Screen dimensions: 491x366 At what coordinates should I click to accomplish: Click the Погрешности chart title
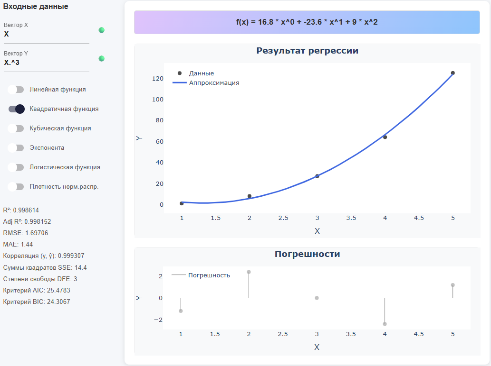tap(307, 254)
